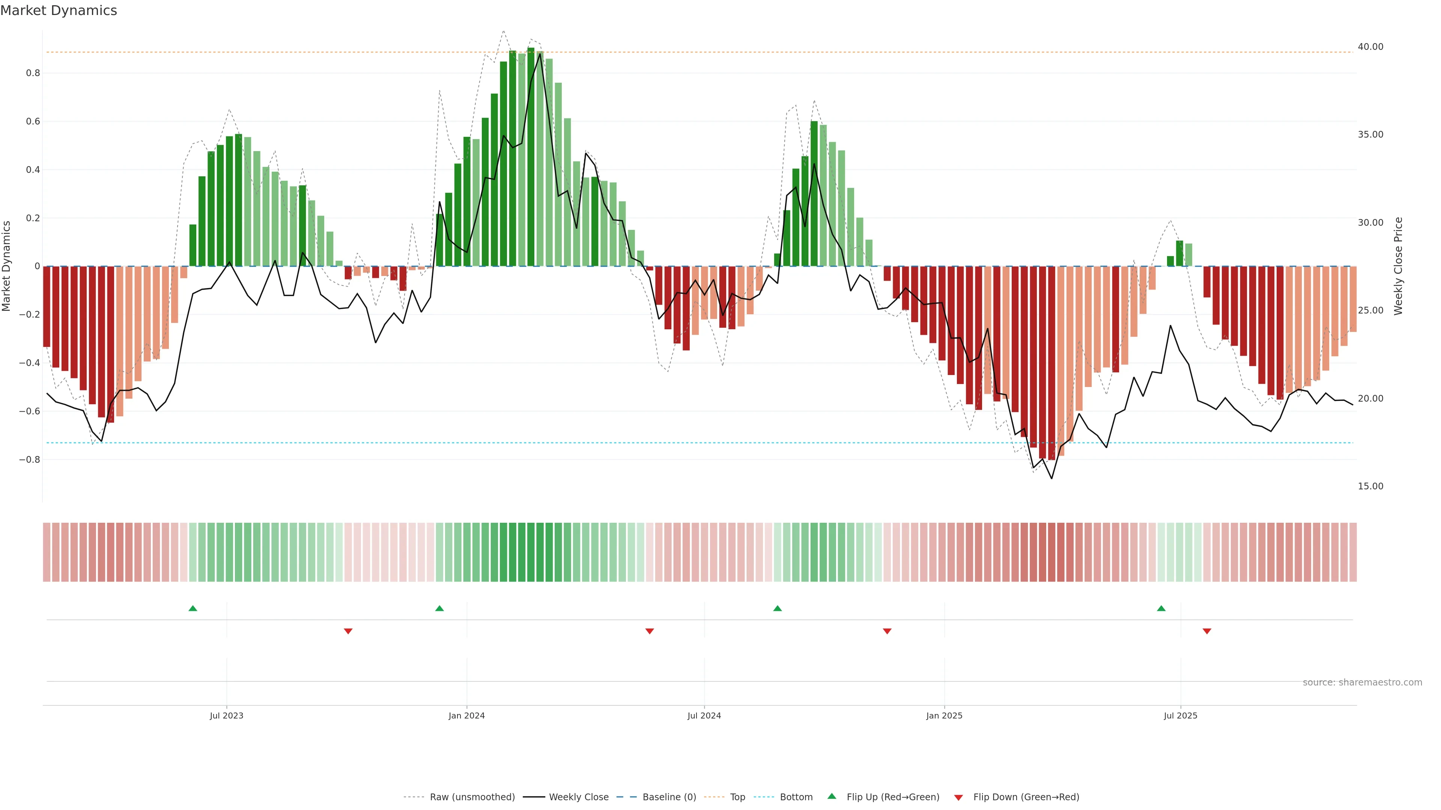This screenshot has width=1441, height=810.
Task: Click the source: sharemaestro.com text
Action: [1362, 682]
